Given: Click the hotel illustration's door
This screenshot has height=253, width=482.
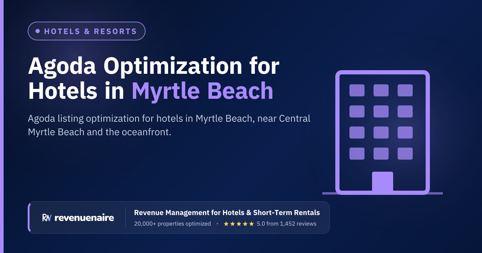Looking at the screenshot, I should pyautogui.click(x=383, y=182).
